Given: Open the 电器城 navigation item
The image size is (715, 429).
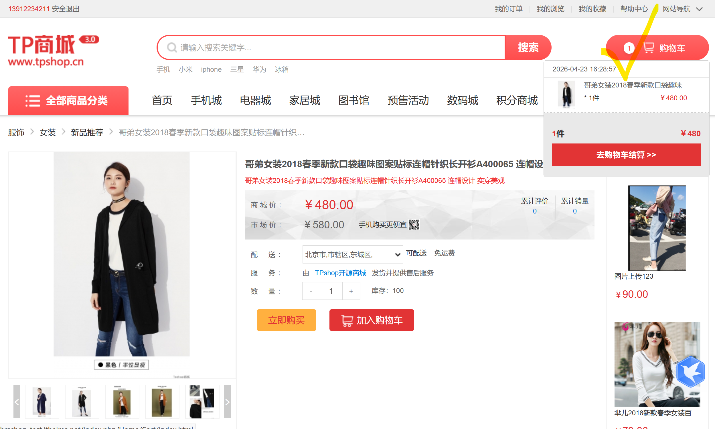Looking at the screenshot, I should point(255,101).
